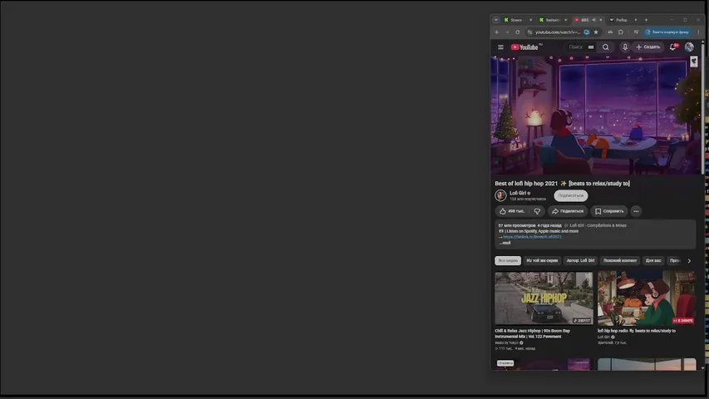Open the account avatar menu

point(689,47)
